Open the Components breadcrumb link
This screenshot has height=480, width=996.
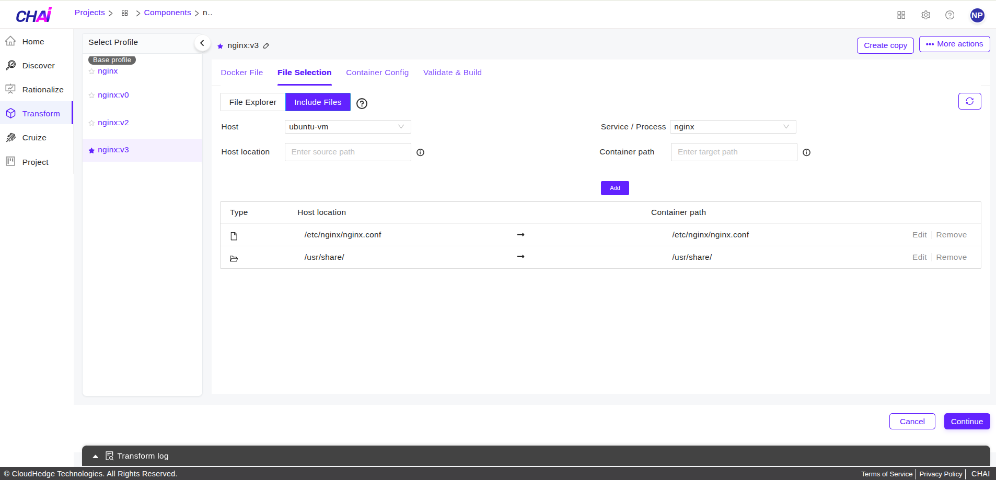(168, 13)
